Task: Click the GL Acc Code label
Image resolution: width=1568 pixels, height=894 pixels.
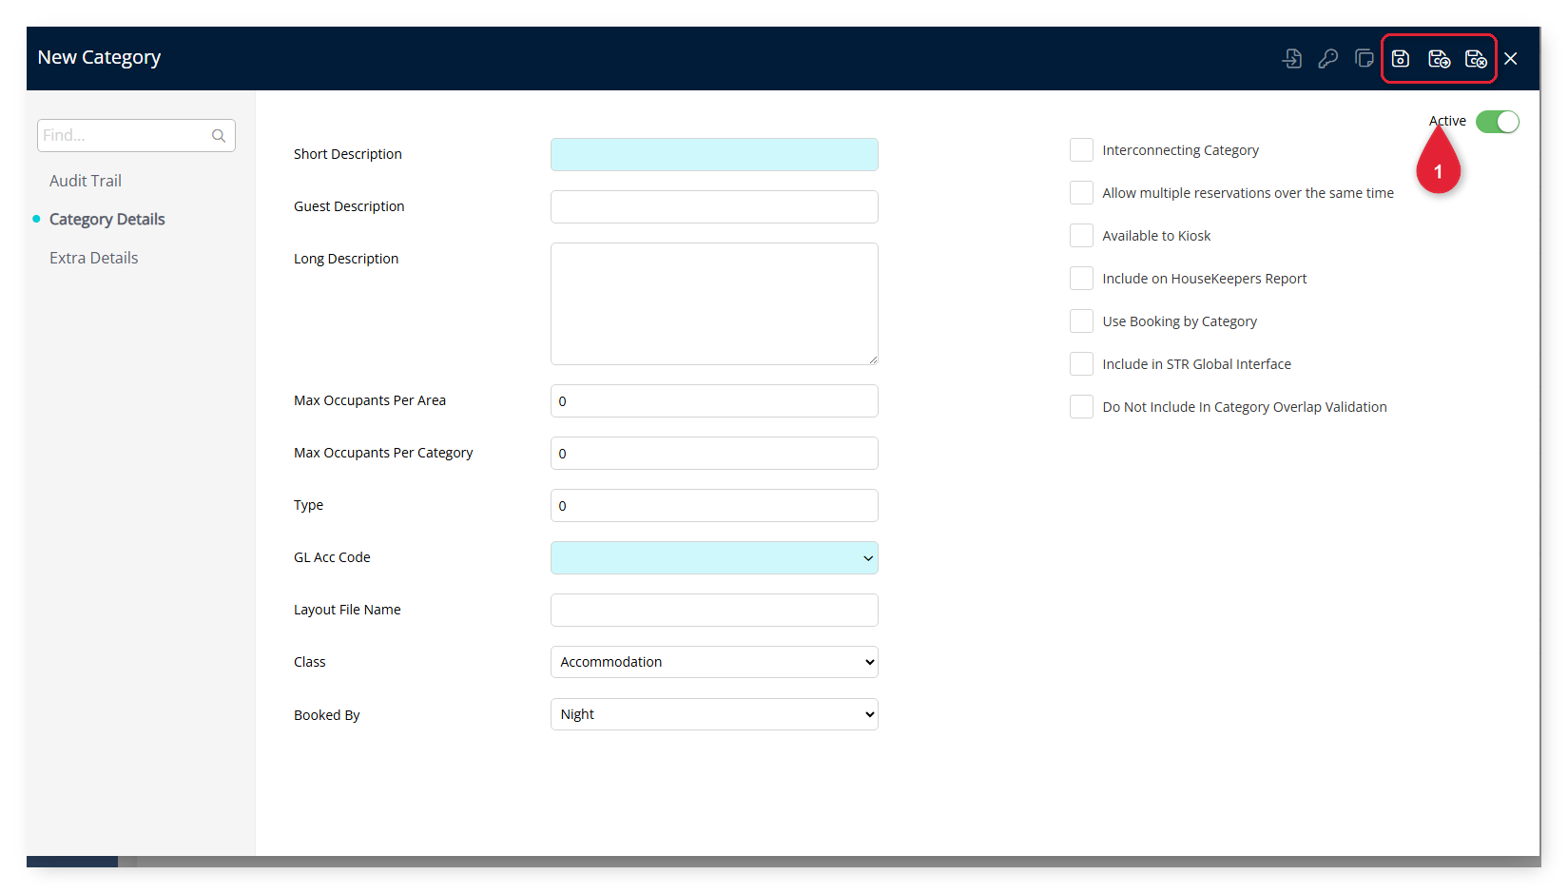Action: tap(332, 557)
